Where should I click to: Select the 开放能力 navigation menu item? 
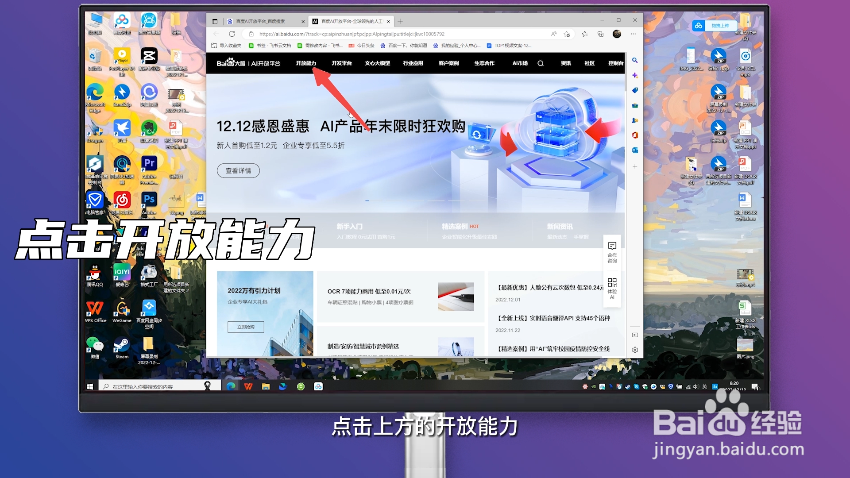pyautogui.click(x=306, y=63)
